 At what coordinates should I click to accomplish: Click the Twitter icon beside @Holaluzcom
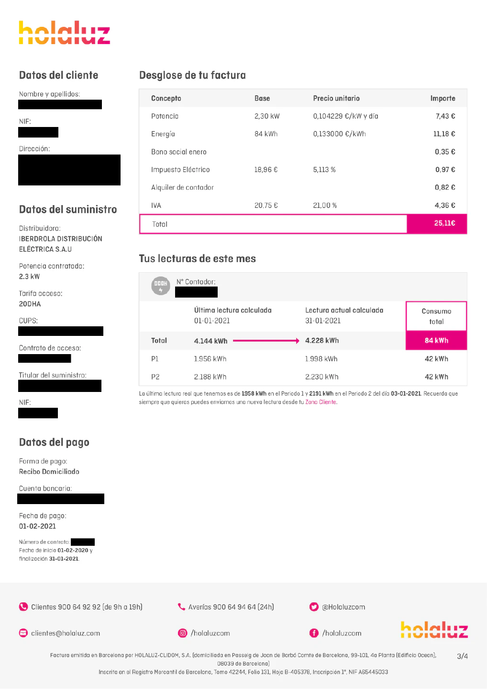[314, 607]
